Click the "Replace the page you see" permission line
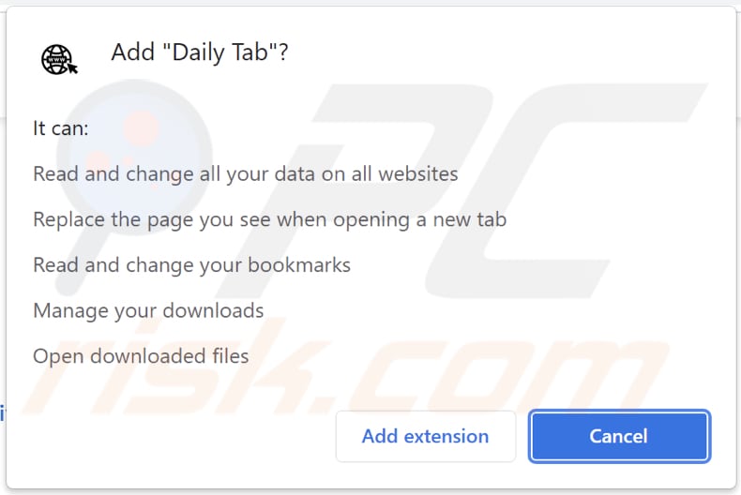Viewport: 741px width, 495px height. point(269,220)
